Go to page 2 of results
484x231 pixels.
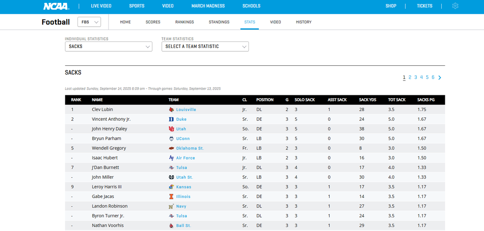tap(410, 77)
